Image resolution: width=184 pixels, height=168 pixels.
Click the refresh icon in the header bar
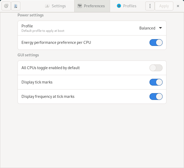point(6,6)
